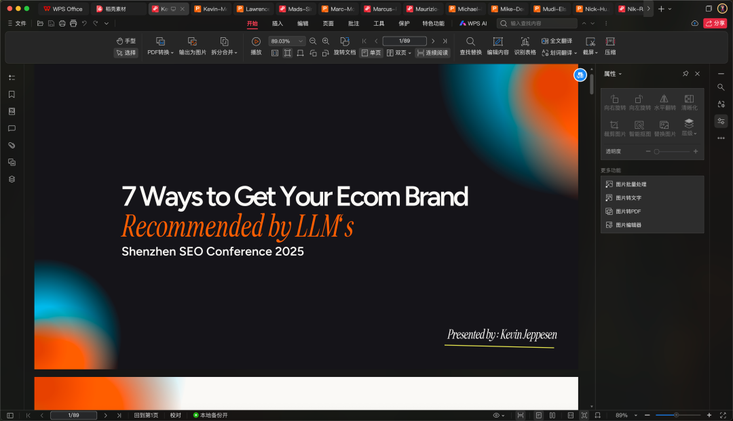This screenshot has width=733, height=421.
Task: Open the comments panel in left sidebar
Action: (x=12, y=128)
